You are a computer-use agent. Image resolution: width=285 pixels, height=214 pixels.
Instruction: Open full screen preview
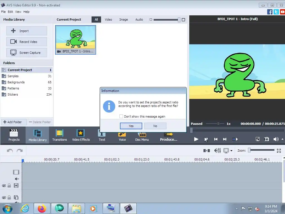pos(257,139)
